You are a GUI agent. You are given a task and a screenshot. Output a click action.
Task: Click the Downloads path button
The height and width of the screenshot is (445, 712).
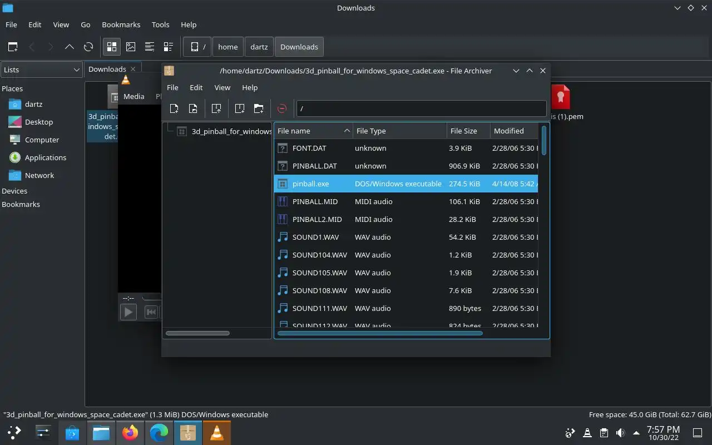pos(299,47)
